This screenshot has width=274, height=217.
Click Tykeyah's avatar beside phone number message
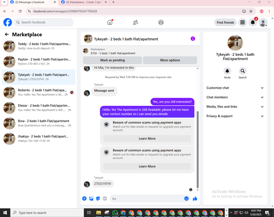pyautogui.click(x=87, y=184)
